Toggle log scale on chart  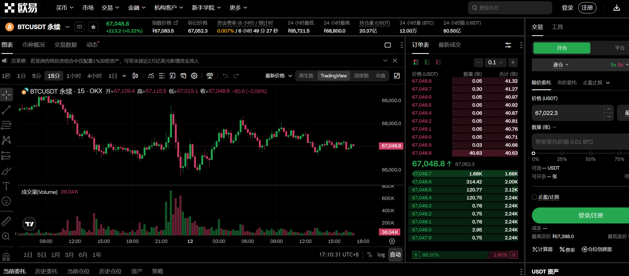click(x=381, y=255)
